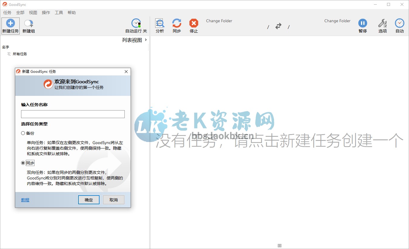Image resolution: width=409 pixels, height=249 pixels.
Task: Select the Backup (备份) radio button
Action: (x=23, y=133)
